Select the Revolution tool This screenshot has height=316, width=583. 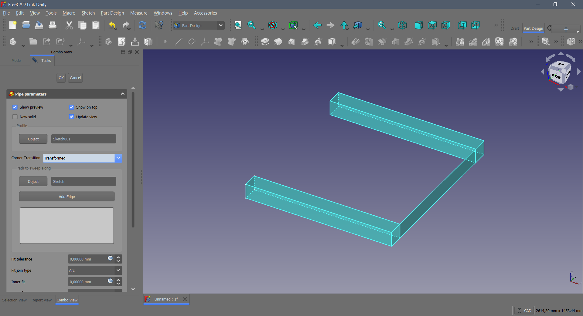[x=278, y=42]
